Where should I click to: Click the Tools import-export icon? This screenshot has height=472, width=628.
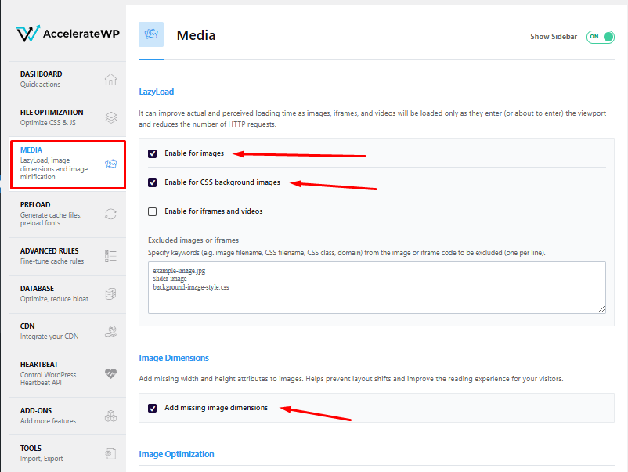point(110,453)
